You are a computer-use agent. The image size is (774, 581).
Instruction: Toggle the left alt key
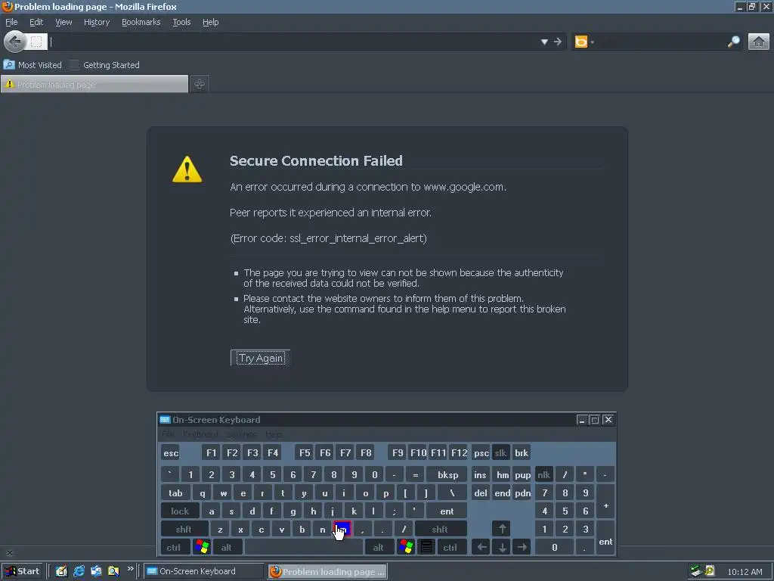[x=227, y=548]
